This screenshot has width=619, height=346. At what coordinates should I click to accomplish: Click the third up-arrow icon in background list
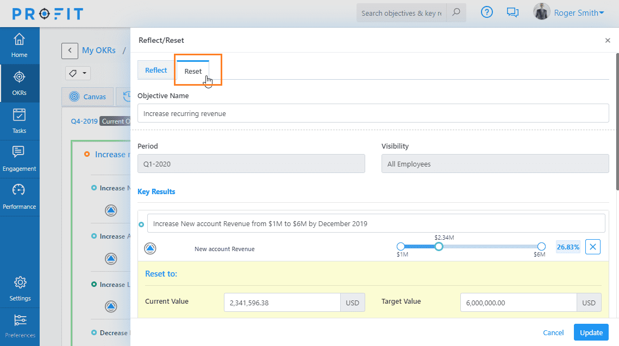(x=111, y=306)
